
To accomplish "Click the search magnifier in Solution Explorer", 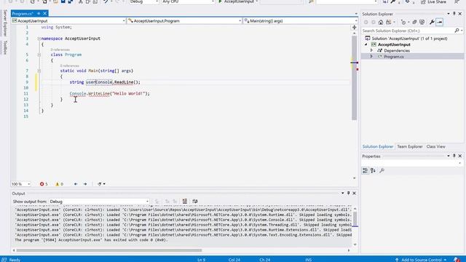I will (x=457, y=31).
